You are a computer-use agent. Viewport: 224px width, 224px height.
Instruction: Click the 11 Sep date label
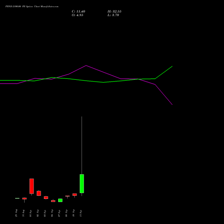point(81,213)
